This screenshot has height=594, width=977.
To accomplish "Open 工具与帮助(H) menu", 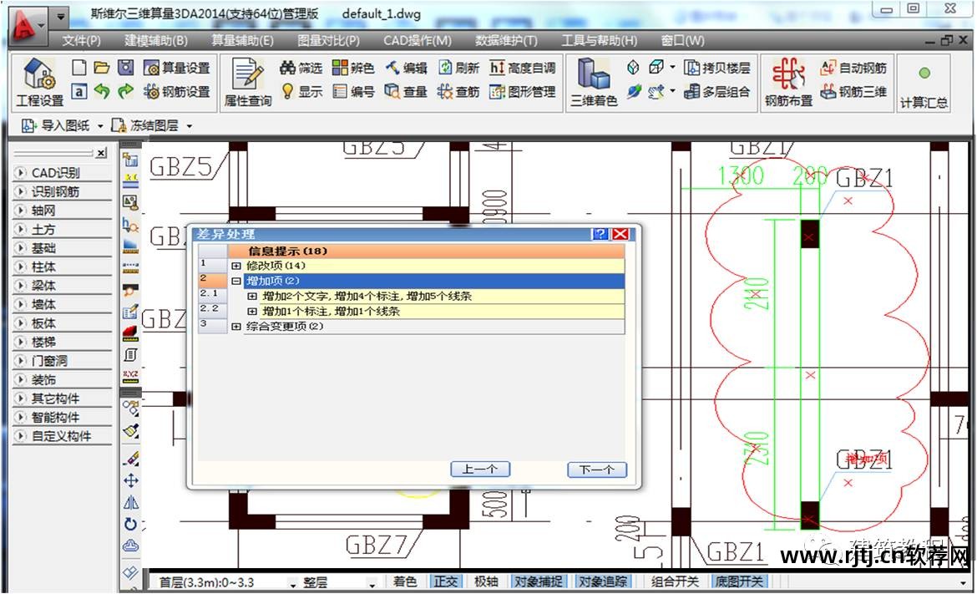I will pyautogui.click(x=599, y=40).
